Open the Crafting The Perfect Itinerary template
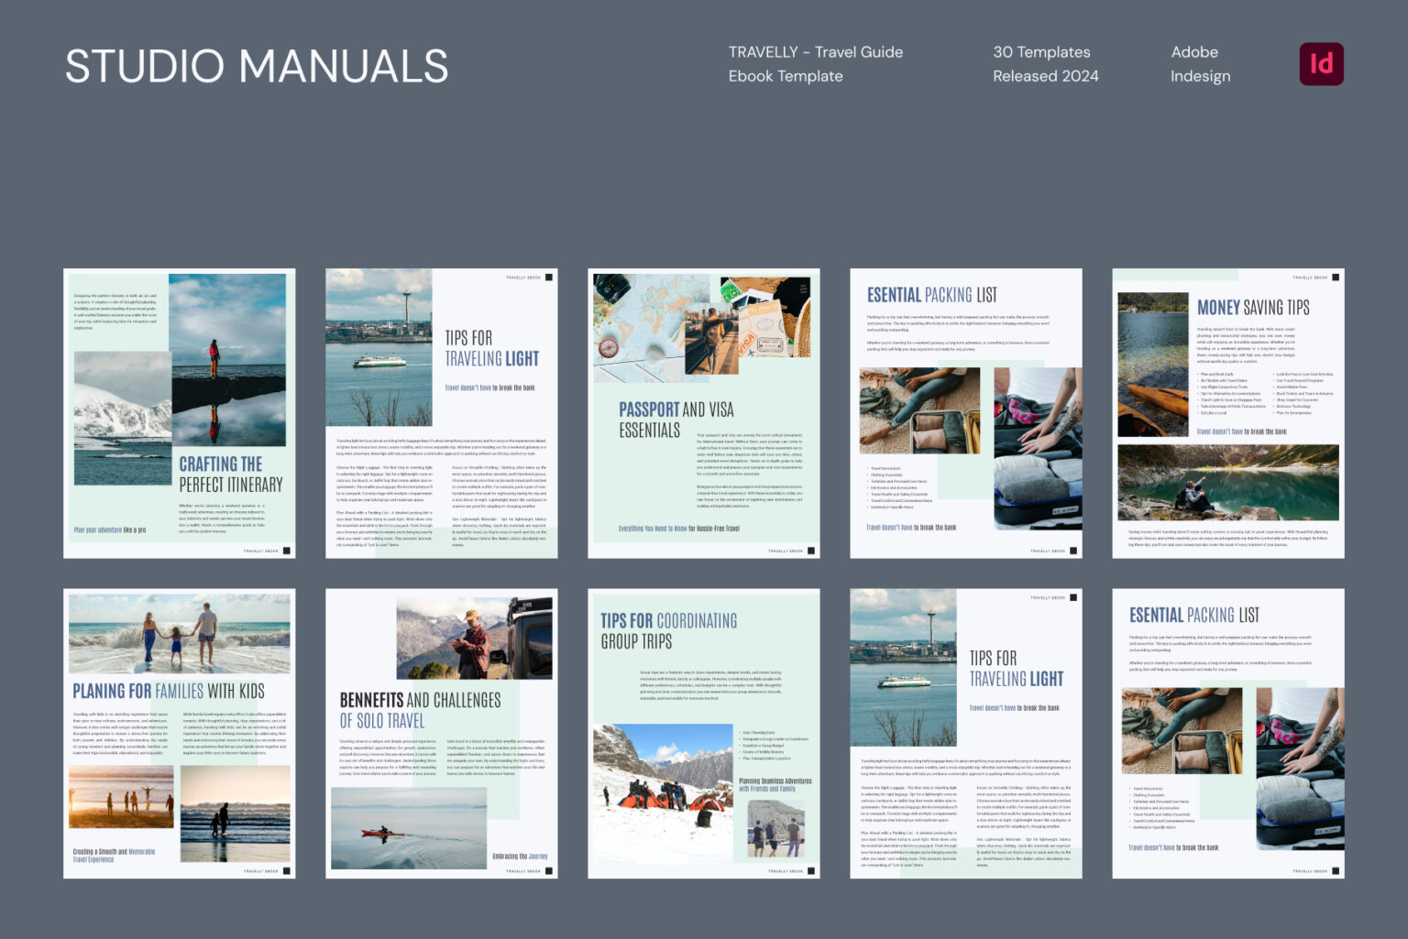 tap(179, 412)
